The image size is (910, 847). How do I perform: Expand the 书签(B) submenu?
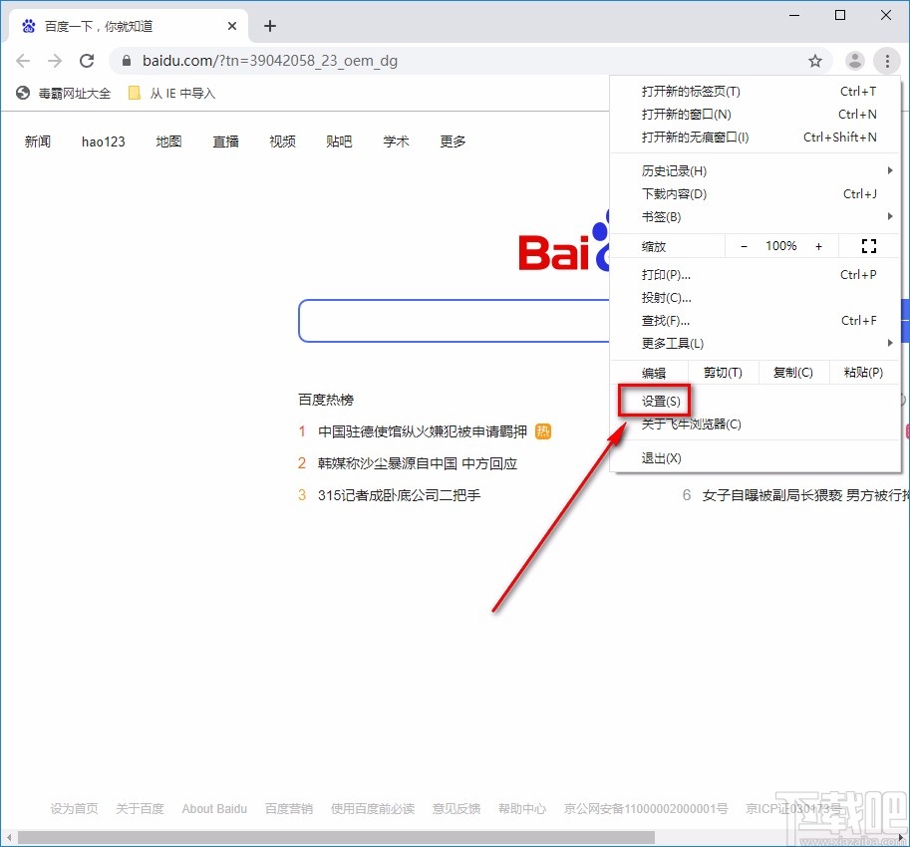pyautogui.click(x=755, y=216)
